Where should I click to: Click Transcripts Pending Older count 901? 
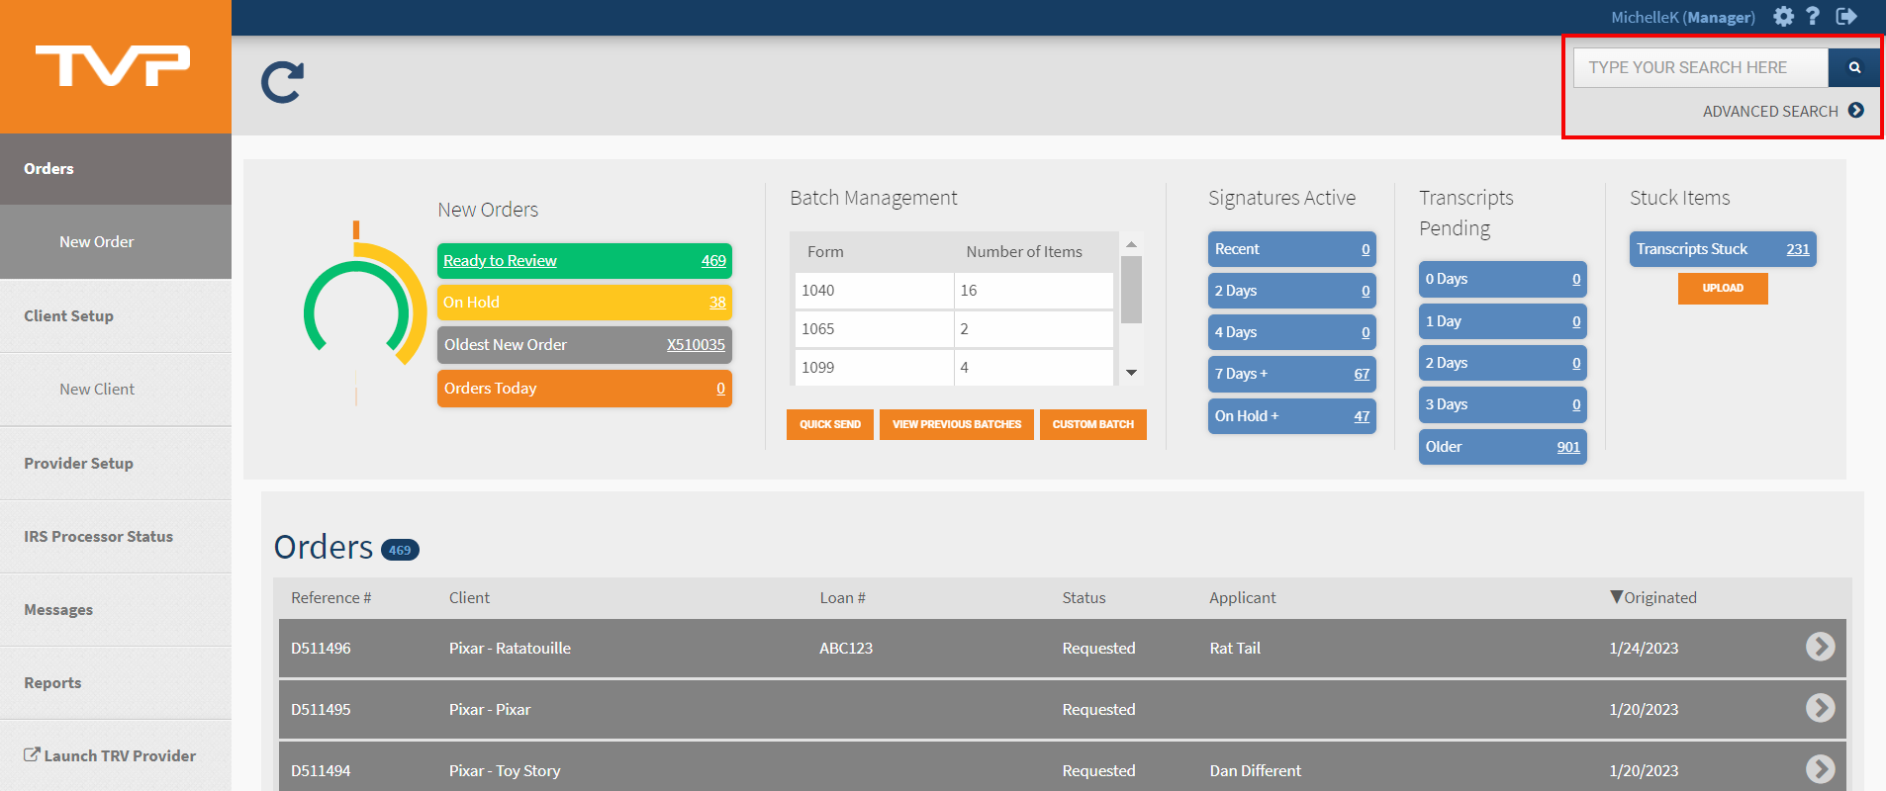coord(1568,447)
